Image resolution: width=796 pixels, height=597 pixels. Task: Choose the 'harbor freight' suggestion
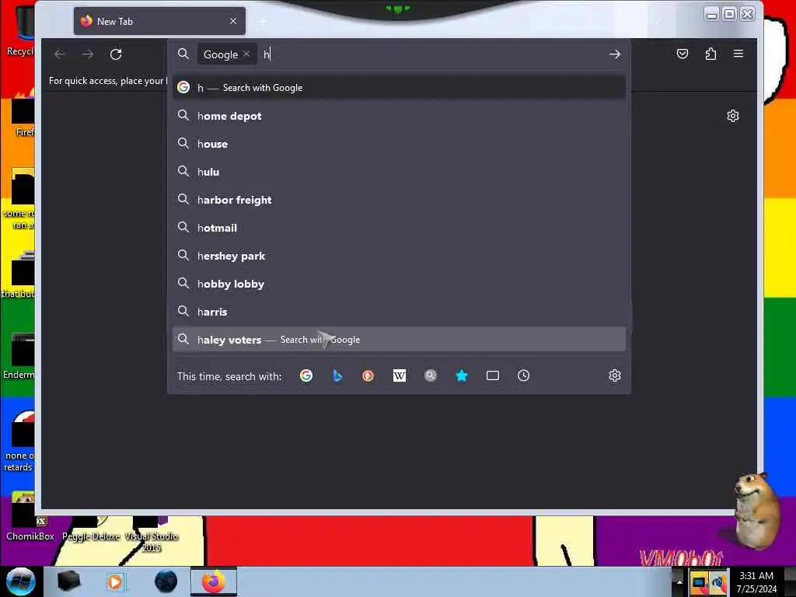[399, 200]
